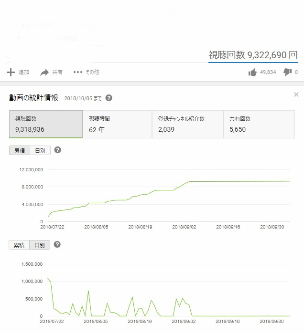The width and height of the screenshot is (304, 334).
Task: Click the 共有 text label
Action: [x=57, y=73]
